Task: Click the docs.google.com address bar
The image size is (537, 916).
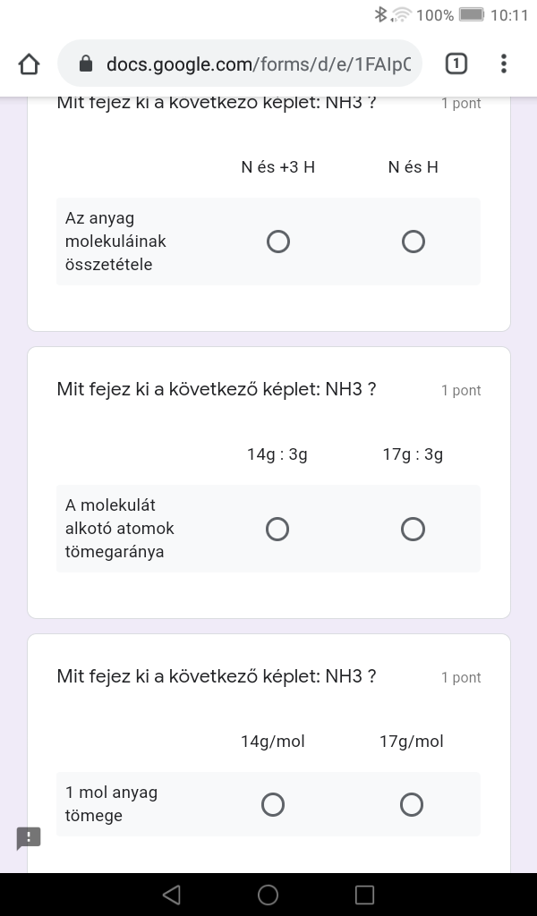Action: 258,64
